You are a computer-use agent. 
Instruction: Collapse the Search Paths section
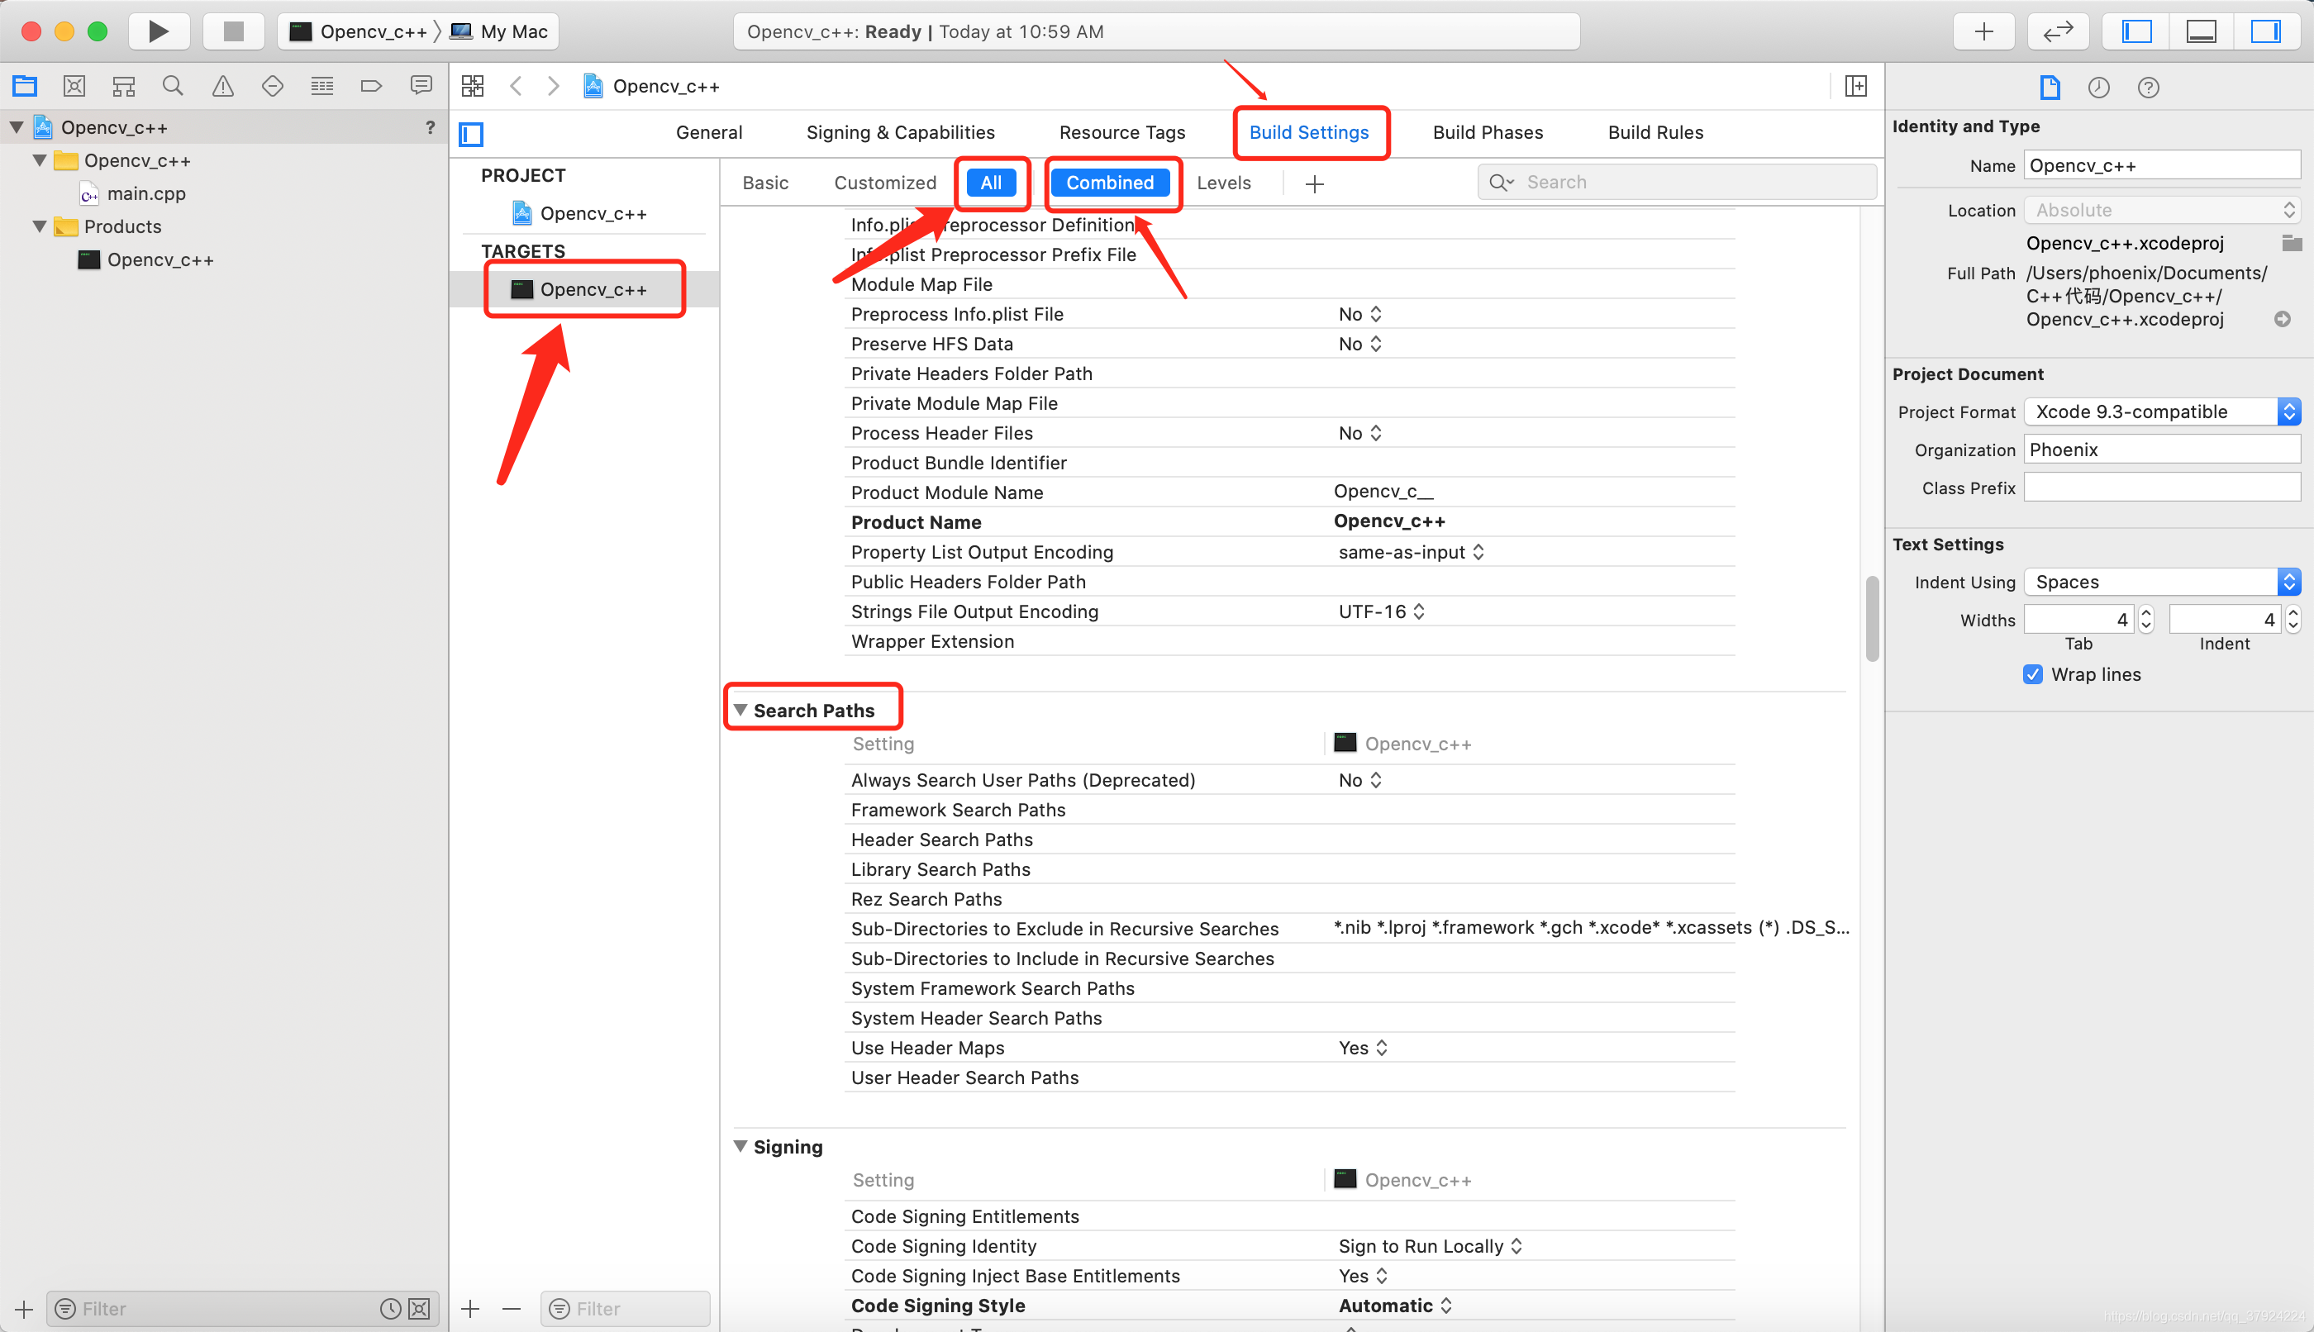click(740, 710)
